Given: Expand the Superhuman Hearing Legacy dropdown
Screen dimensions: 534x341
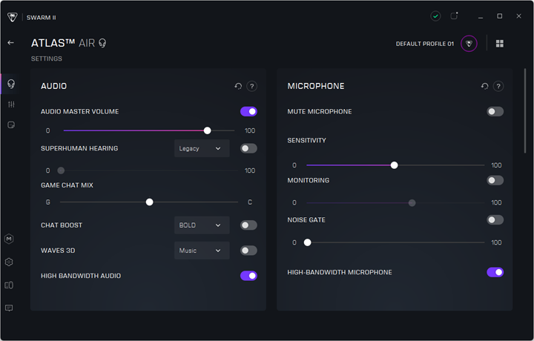Looking at the screenshot, I should click(x=201, y=148).
